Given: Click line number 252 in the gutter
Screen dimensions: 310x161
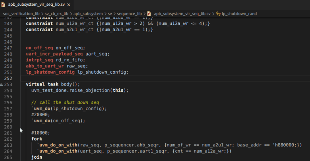Looking at the screenshot, I should 8,78.
